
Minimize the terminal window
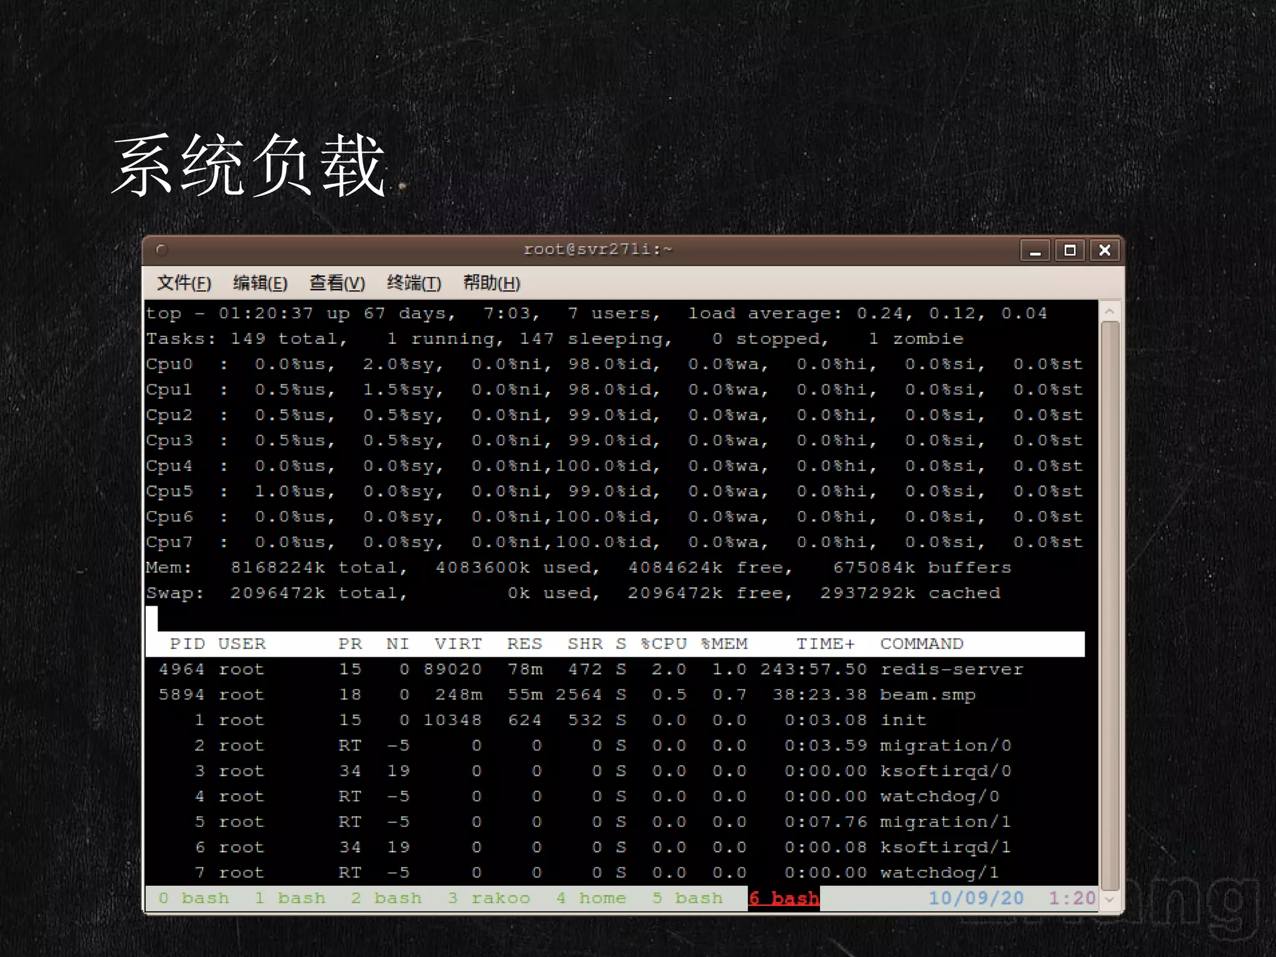tap(1036, 250)
